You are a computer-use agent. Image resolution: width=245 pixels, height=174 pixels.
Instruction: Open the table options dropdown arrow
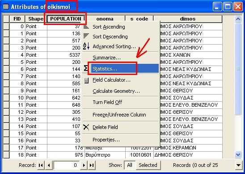coord(239,165)
